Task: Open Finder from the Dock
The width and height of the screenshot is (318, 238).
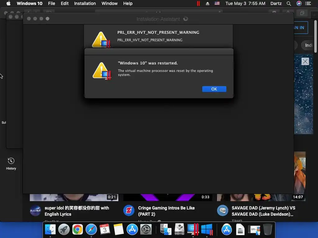Action: coord(50,229)
